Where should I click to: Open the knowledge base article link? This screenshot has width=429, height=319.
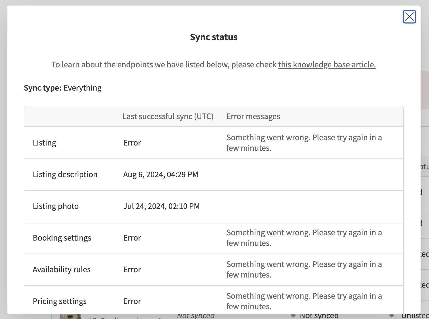[327, 65]
